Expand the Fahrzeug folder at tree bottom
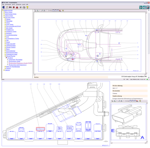This screenshot has width=150, height=148. point(4,70)
